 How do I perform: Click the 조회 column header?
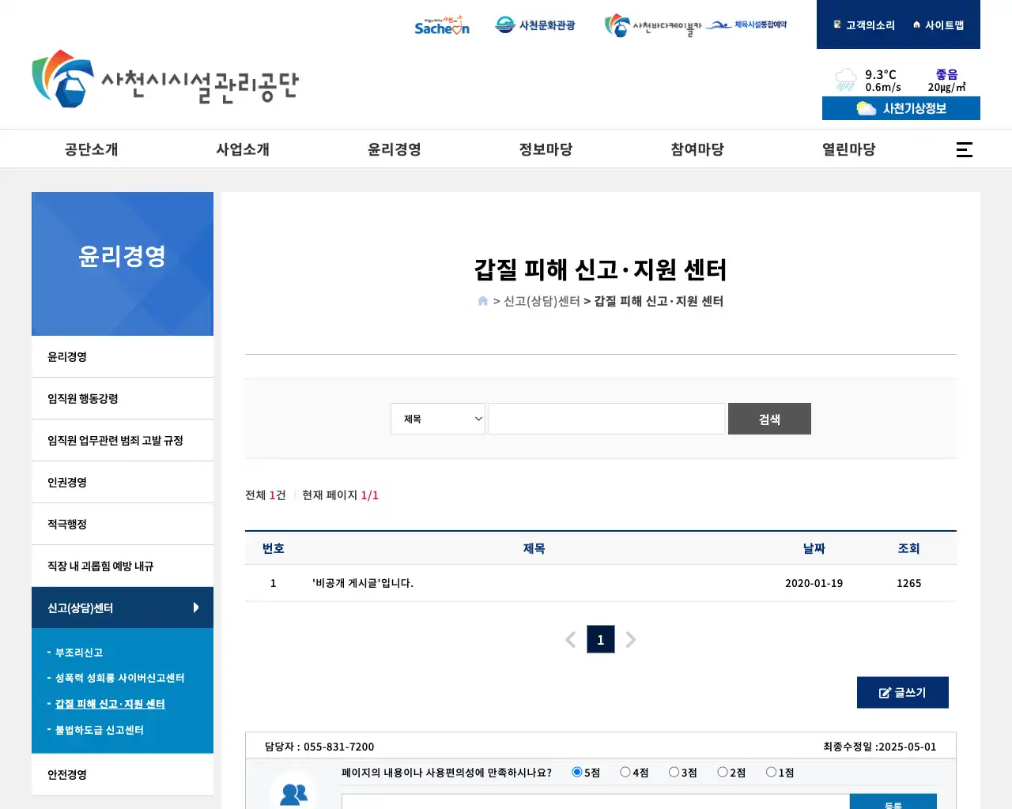pyautogui.click(x=909, y=548)
